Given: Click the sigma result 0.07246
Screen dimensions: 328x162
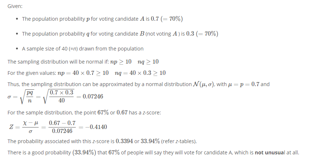Looking at the screenshot, I should point(93,97).
